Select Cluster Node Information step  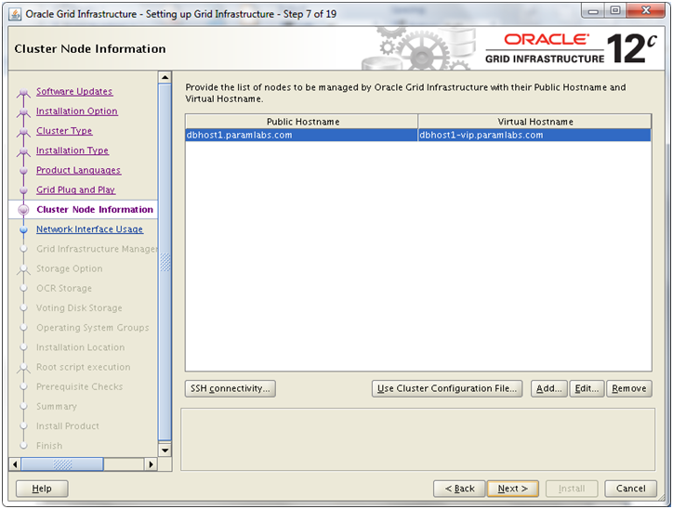[x=95, y=209]
